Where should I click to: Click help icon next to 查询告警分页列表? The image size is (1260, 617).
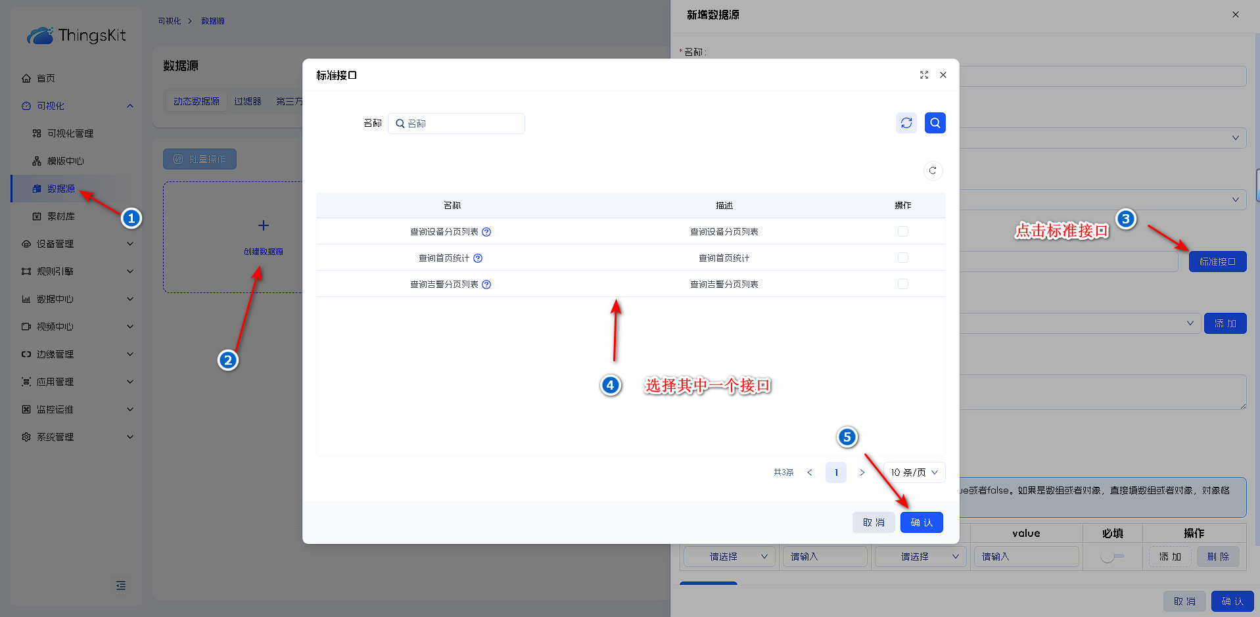click(486, 285)
